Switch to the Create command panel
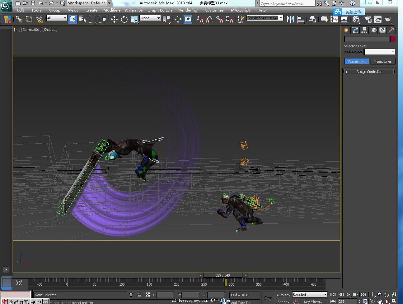 click(346, 30)
